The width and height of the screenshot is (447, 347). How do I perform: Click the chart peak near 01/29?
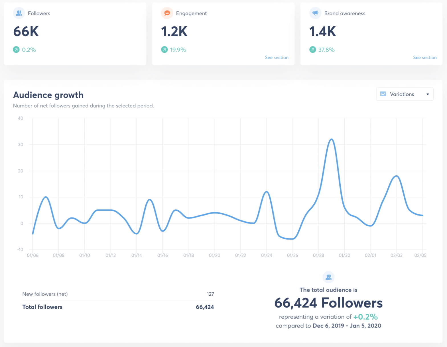(332, 139)
